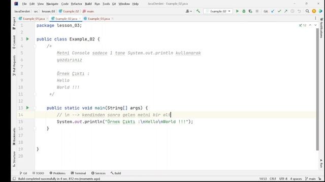Change CRLF line separator in status bar
The height and width of the screenshot is (182, 325).
pos(273,178)
